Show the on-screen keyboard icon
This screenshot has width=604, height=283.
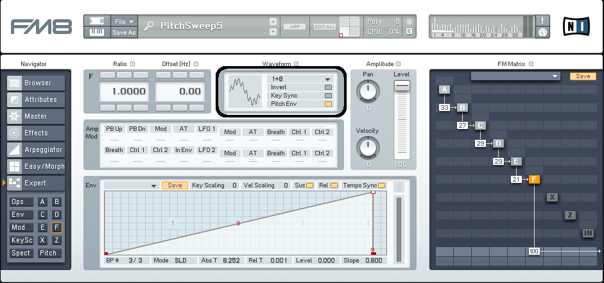click(x=97, y=32)
